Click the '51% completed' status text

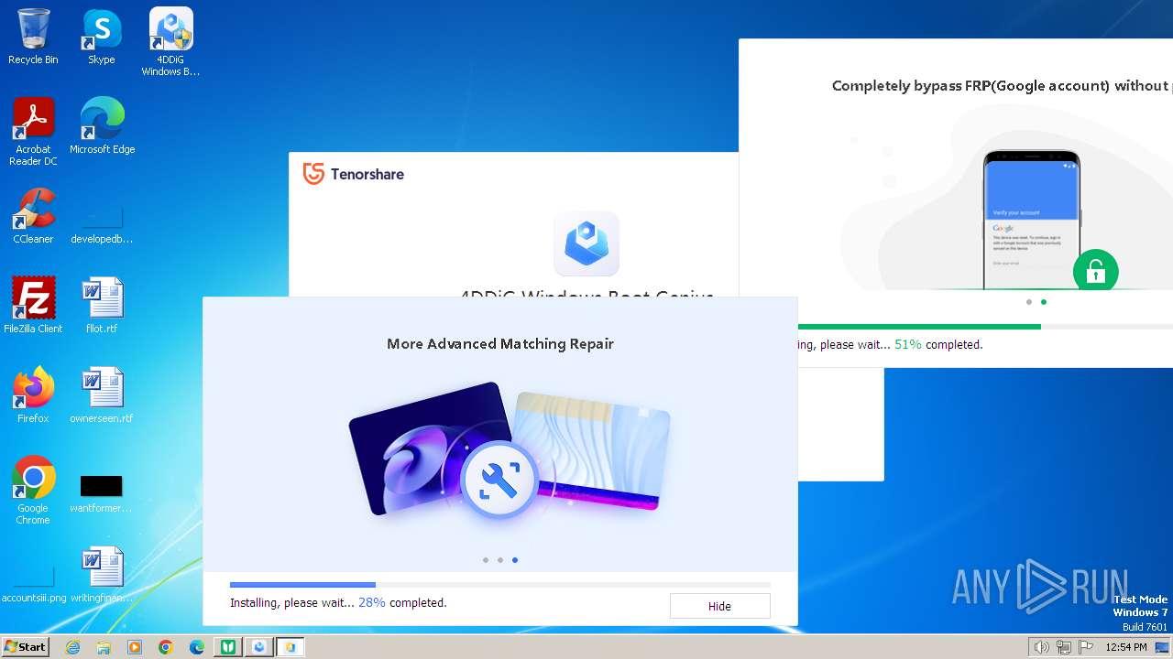click(938, 345)
